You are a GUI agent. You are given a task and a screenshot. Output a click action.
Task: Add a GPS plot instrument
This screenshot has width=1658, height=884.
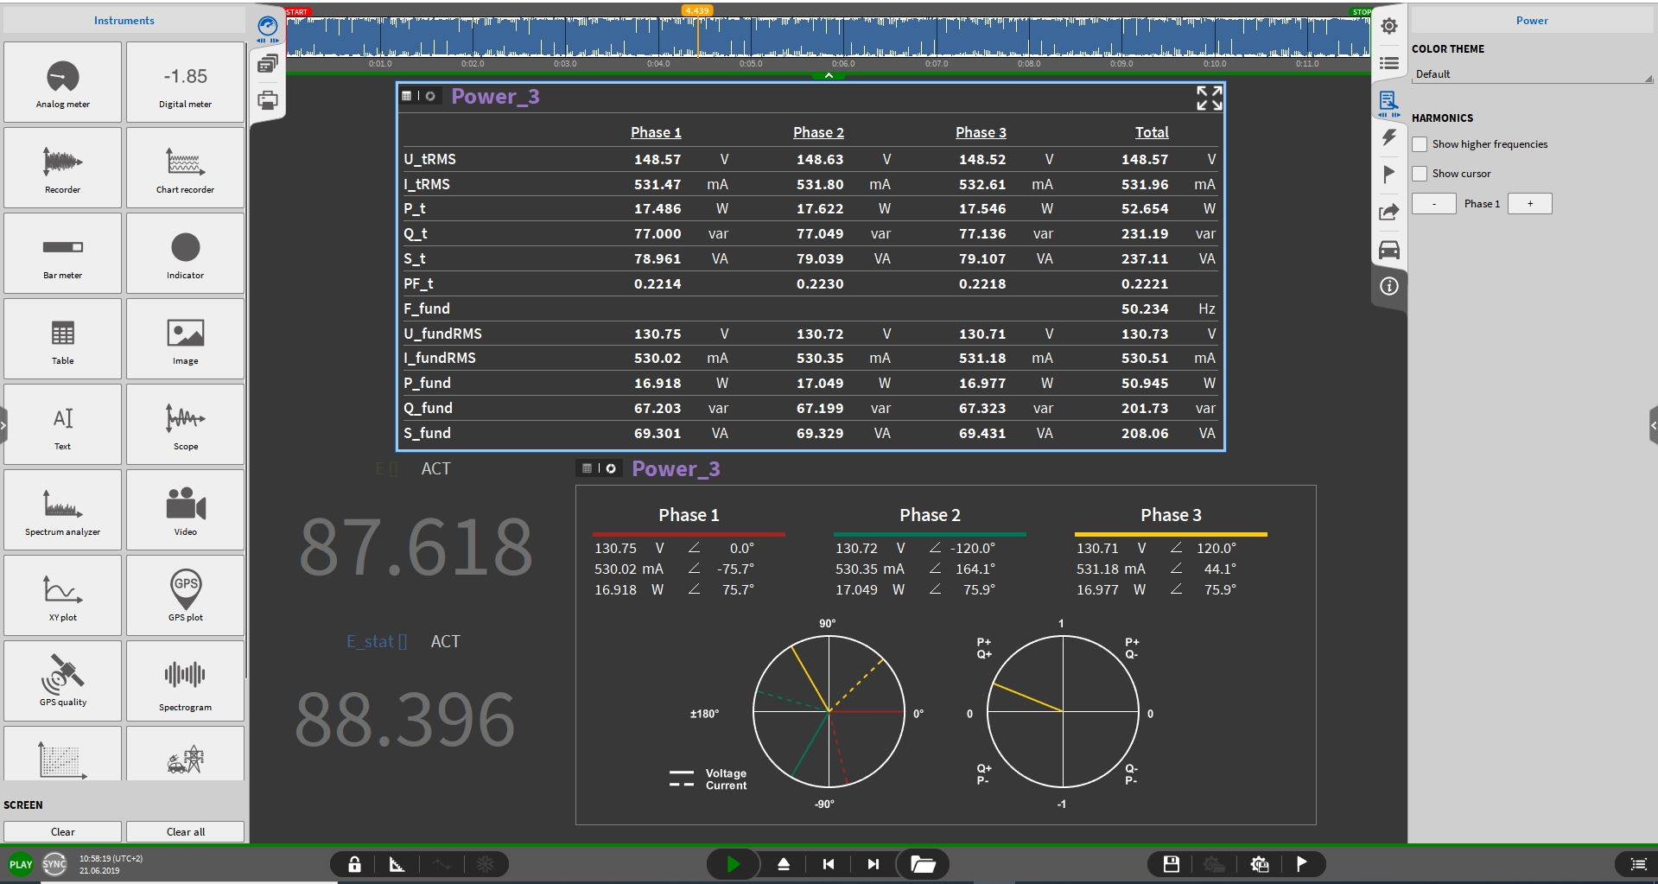tap(185, 595)
